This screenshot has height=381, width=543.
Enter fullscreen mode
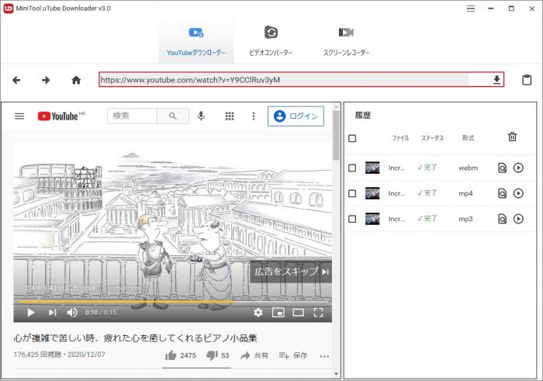[318, 313]
